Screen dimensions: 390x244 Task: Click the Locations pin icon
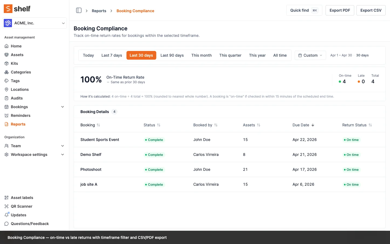tap(6, 89)
